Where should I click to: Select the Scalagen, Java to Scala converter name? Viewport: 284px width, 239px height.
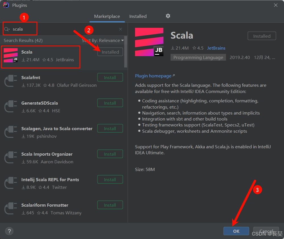[x=57, y=129]
